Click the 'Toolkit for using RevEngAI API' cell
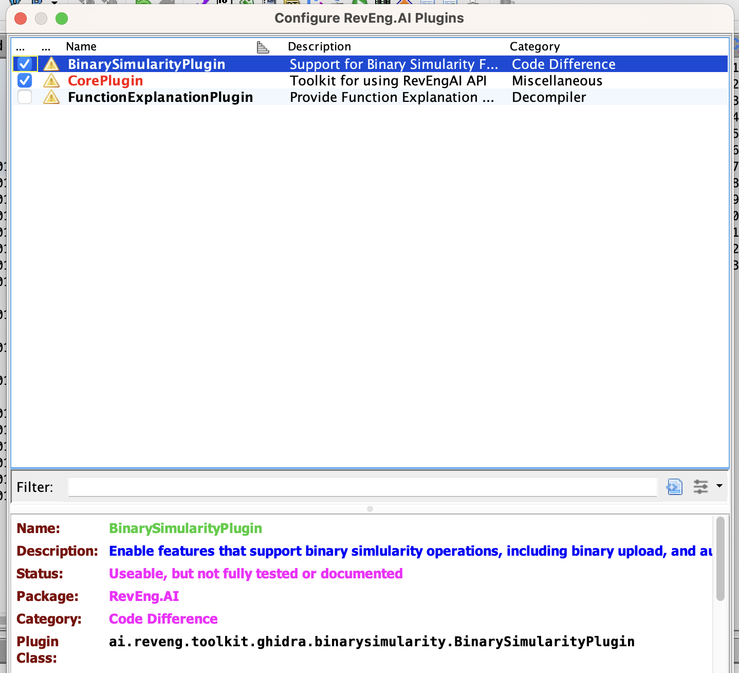 click(388, 81)
